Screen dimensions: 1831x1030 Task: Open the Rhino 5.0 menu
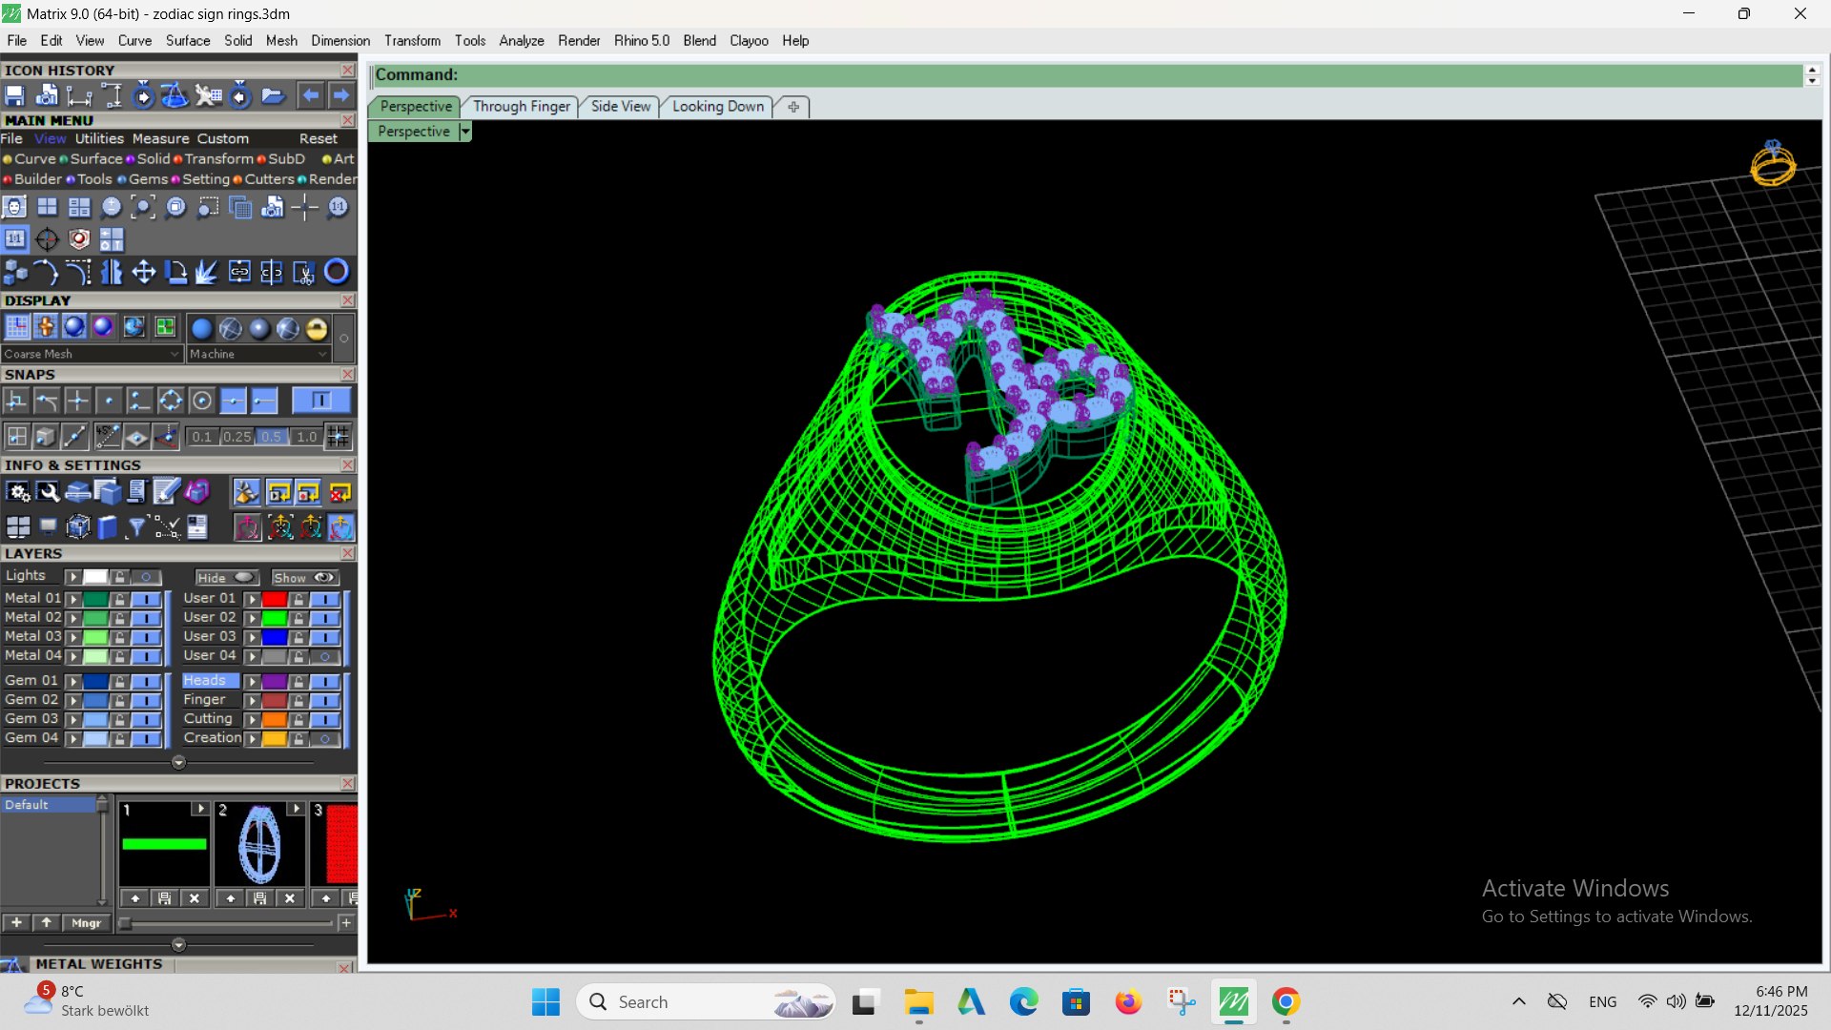pos(641,41)
